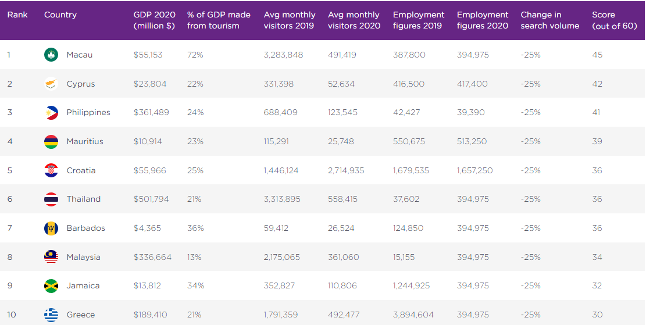Screen dimensions: 646x325
Task: Click the Macau flag icon
Action: pyautogui.click(x=51, y=55)
